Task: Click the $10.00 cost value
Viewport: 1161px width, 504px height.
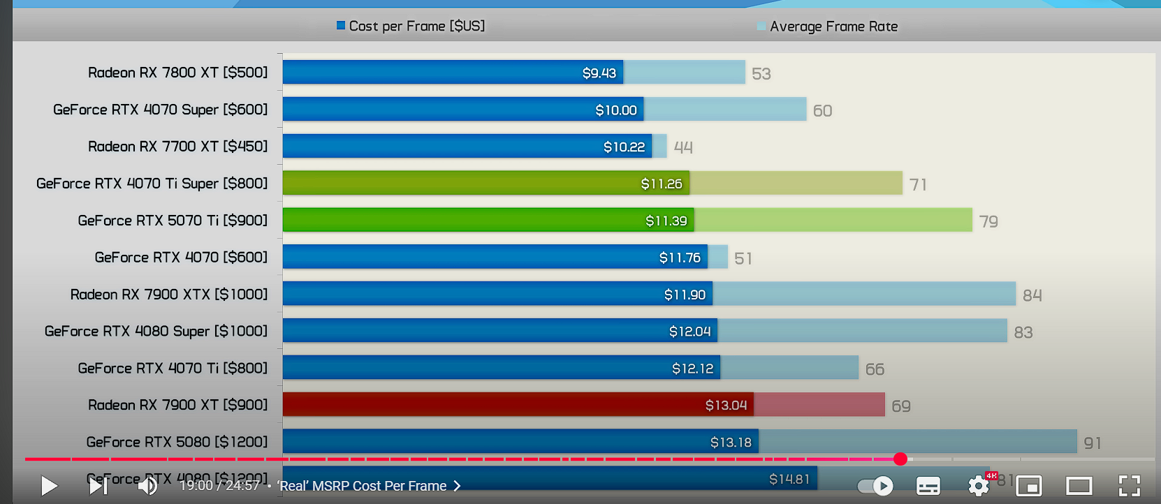Action: [x=616, y=110]
